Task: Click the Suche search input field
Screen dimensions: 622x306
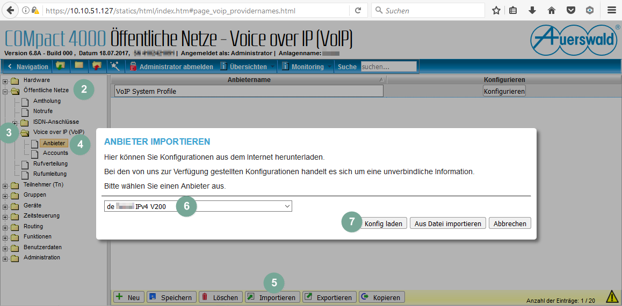Action: coord(388,66)
